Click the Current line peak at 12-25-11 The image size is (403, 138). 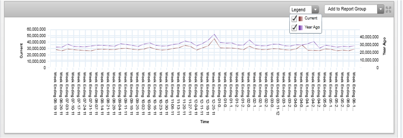click(214, 39)
